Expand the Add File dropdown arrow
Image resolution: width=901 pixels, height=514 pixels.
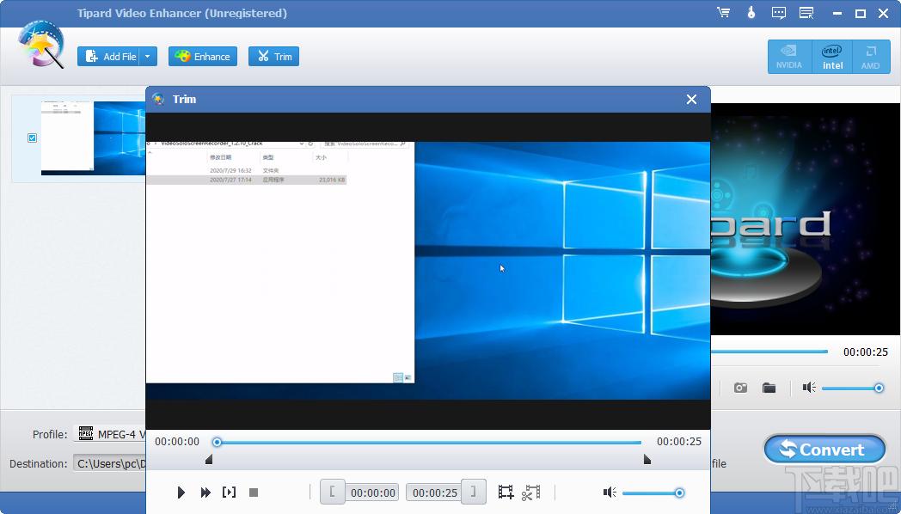click(148, 56)
